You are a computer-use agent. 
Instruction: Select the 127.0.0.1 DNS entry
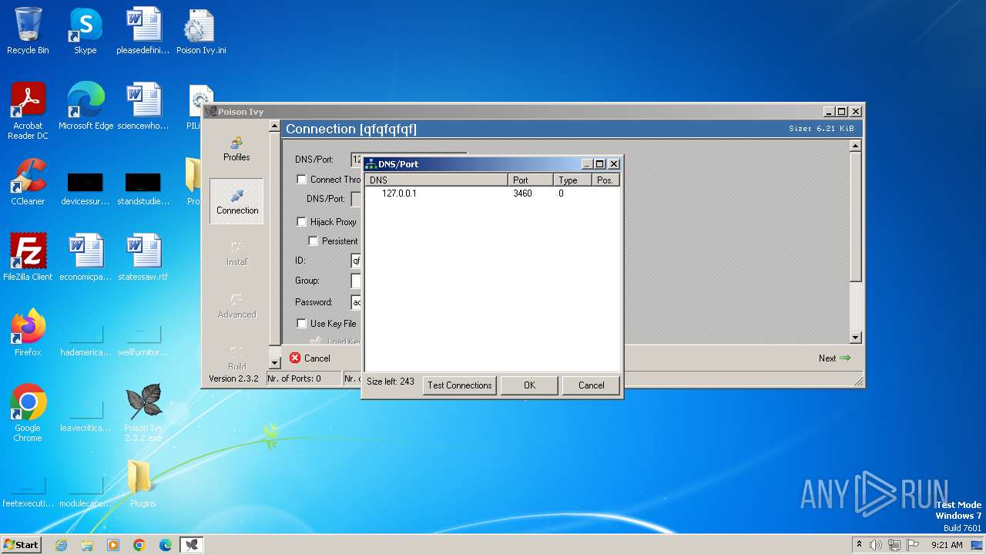[x=399, y=193]
